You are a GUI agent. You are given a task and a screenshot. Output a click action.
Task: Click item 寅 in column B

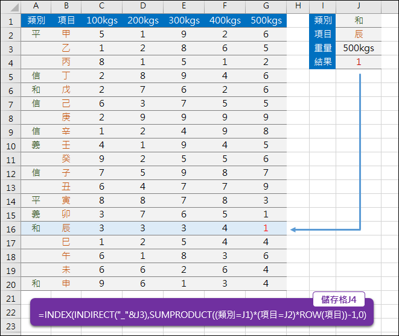66,201
